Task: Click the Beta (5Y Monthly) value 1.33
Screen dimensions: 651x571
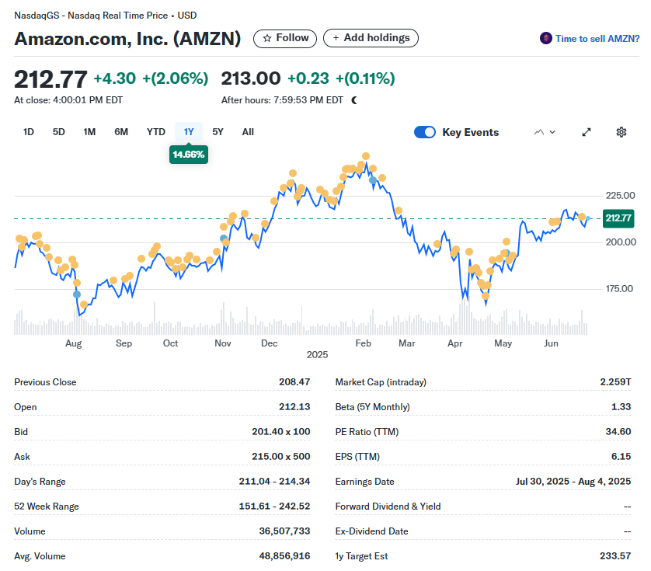Action: (621, 407)
